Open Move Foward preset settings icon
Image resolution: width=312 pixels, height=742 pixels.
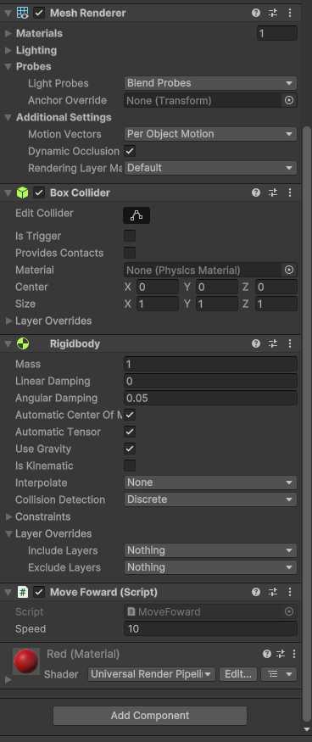click(x=273, y=592)
